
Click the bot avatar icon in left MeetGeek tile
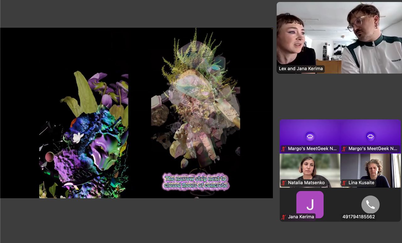tap(310, 136)
